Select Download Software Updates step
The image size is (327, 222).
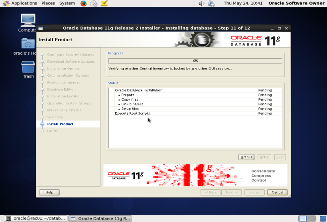tap(71, 61)
